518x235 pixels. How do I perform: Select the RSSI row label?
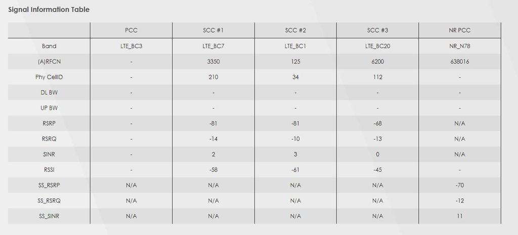[49, 170]
